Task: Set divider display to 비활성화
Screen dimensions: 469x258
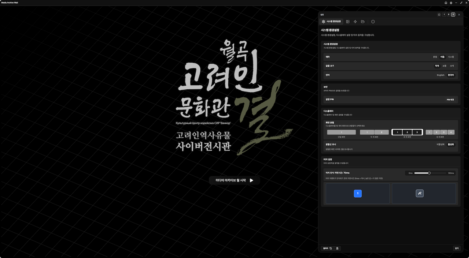Action: point(440,145)
